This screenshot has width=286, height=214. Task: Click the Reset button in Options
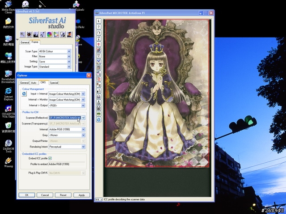63,195
